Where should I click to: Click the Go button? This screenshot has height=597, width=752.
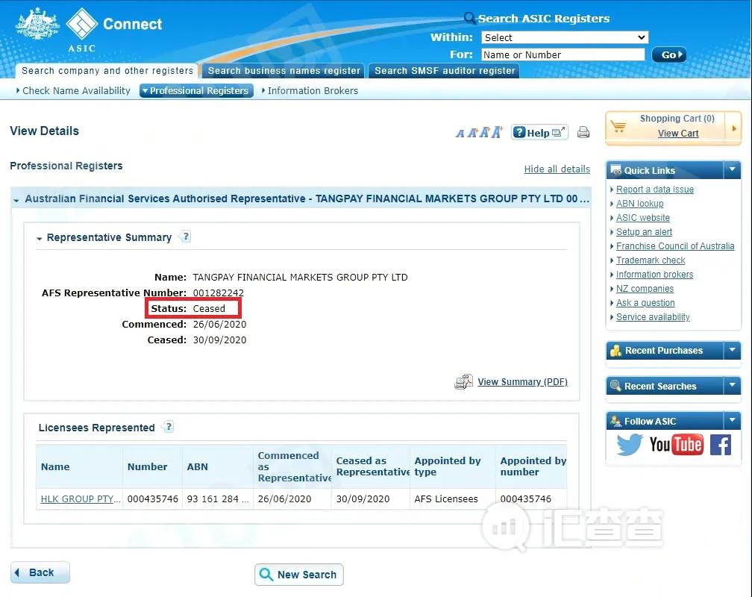click(669, 54)
